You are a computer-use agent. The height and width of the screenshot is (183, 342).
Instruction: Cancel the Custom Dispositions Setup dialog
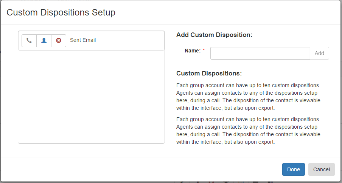321,169
